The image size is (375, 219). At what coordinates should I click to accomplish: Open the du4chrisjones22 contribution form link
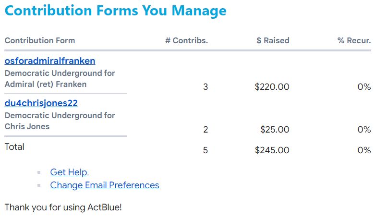(41, 103)
